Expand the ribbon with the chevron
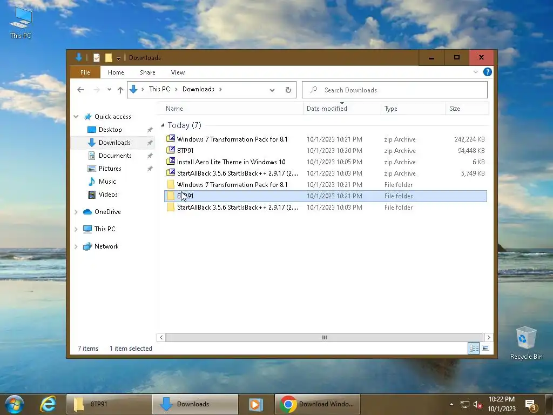 475,72
